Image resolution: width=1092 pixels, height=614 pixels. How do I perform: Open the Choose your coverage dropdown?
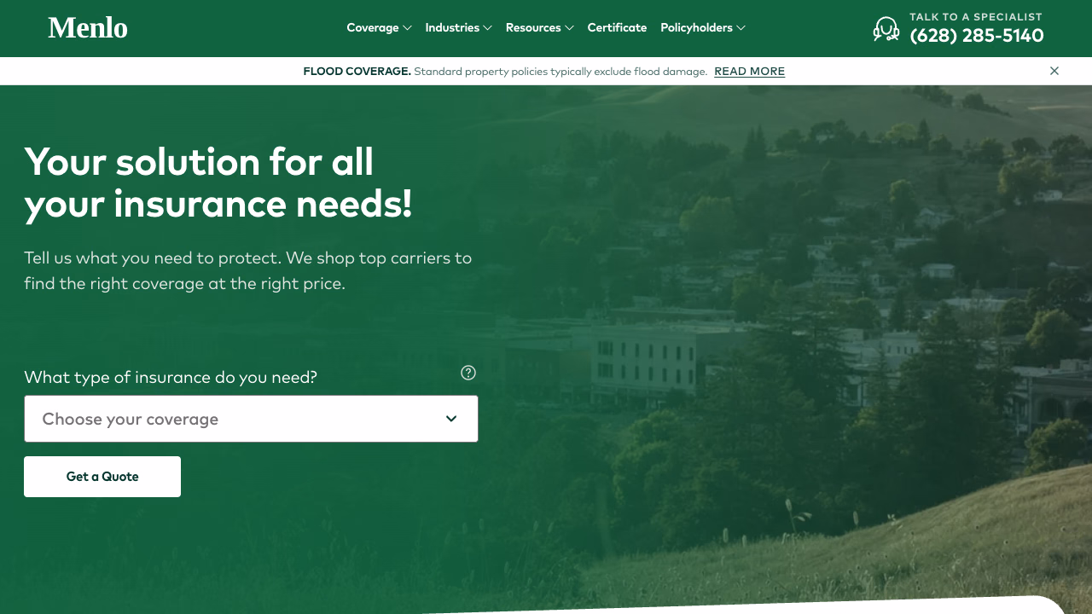tap(251, 419)
